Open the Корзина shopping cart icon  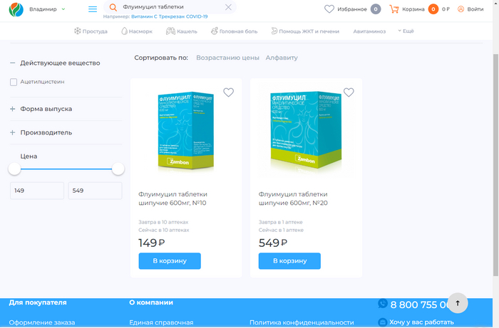(394, 9)
